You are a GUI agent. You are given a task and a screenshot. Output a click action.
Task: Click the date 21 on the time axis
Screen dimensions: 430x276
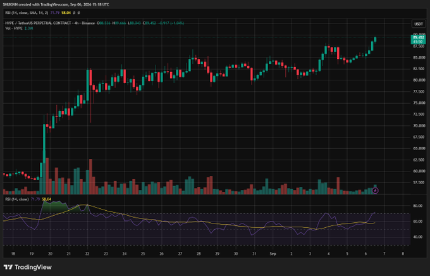coord(68,254)
